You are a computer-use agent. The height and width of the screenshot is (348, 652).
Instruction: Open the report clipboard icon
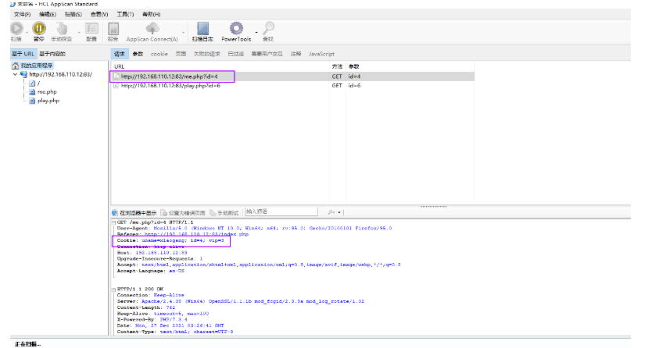pos(113,28)
